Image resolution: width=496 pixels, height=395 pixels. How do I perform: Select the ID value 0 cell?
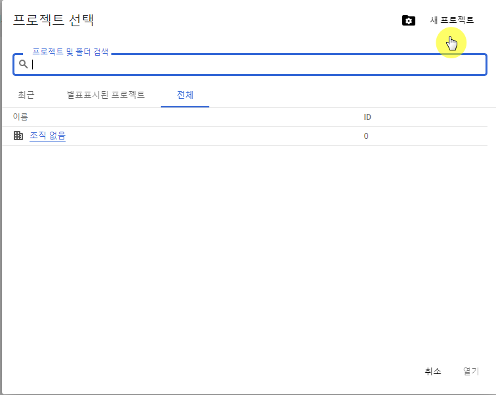366,136
